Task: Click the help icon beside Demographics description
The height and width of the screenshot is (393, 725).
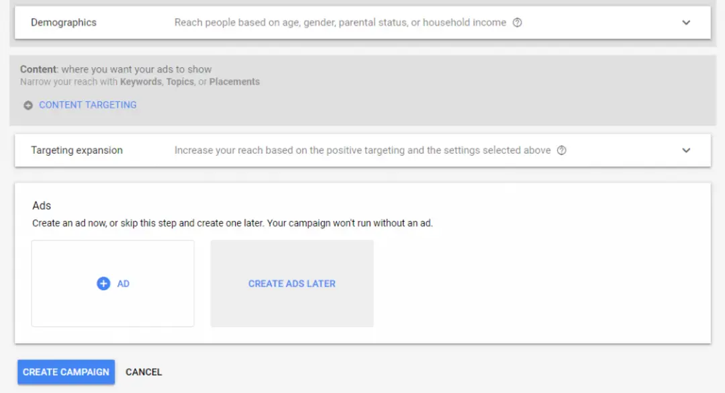Action: [517, 23]
